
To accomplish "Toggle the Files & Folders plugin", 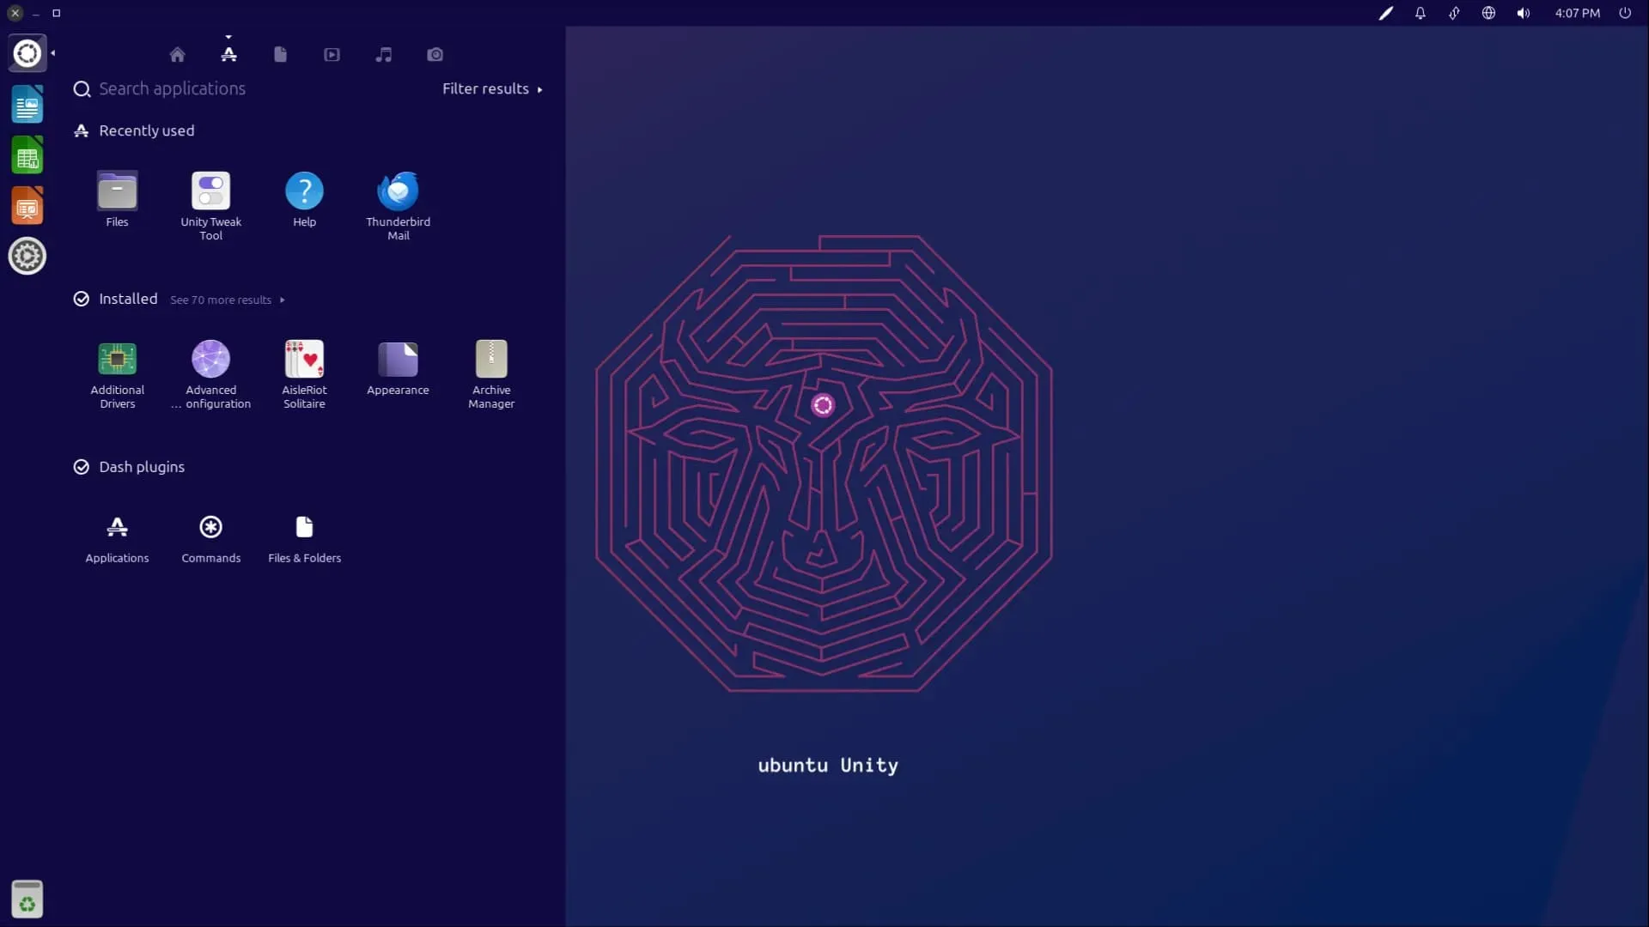I will point(304,527).
